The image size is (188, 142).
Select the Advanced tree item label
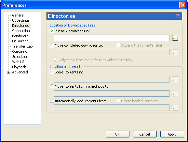[20, 72]
